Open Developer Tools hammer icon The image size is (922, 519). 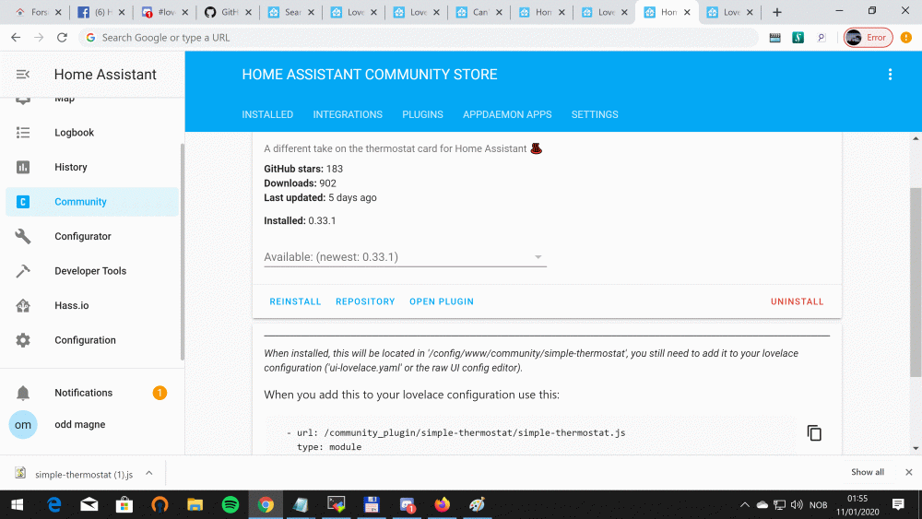pyautogui.click(x=23, y=271)
